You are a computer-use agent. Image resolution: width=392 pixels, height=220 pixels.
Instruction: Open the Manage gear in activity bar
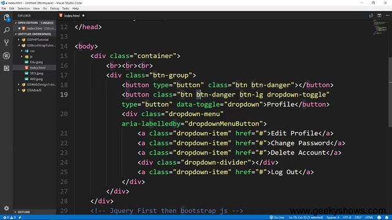pos(7,208)
